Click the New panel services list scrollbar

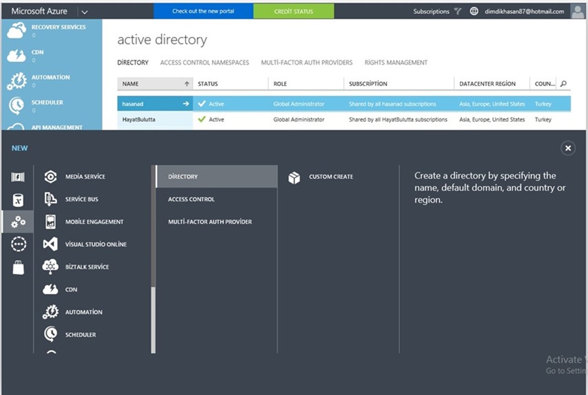[153, 320]
